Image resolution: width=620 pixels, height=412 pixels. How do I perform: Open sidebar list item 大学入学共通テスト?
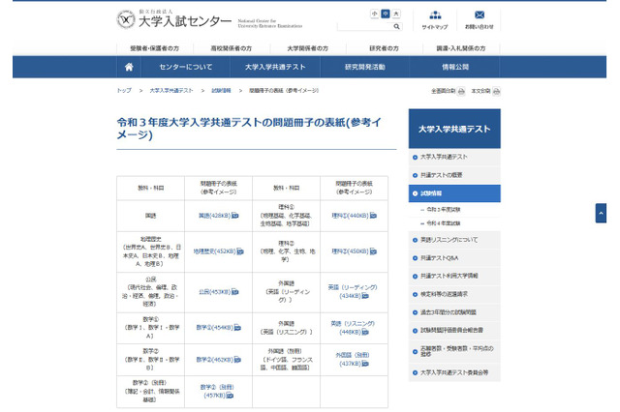(454, 157)
